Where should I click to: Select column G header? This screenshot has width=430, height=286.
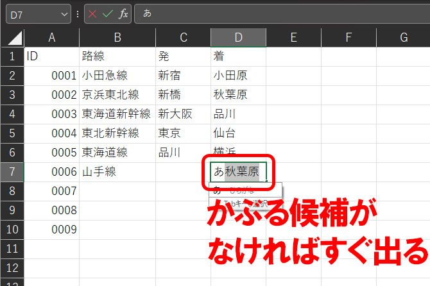tap(404, 38)
